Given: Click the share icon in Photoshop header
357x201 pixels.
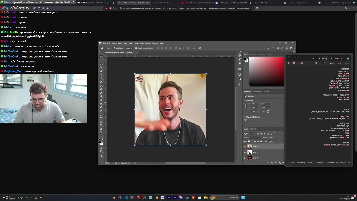Looking at the screenshot, I should pyautogui.click(x=273, y=48).
